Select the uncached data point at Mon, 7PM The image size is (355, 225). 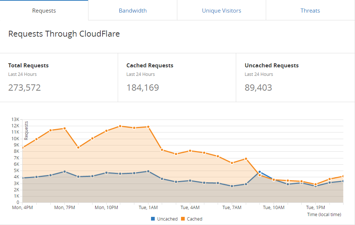pyautogui.click(x=64, y=172)
